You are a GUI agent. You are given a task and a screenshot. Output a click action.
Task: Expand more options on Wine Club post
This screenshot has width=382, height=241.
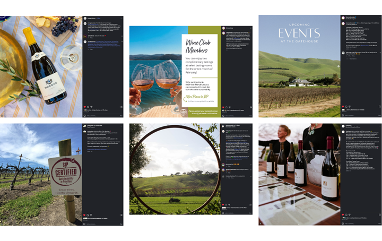click(250, 28)
